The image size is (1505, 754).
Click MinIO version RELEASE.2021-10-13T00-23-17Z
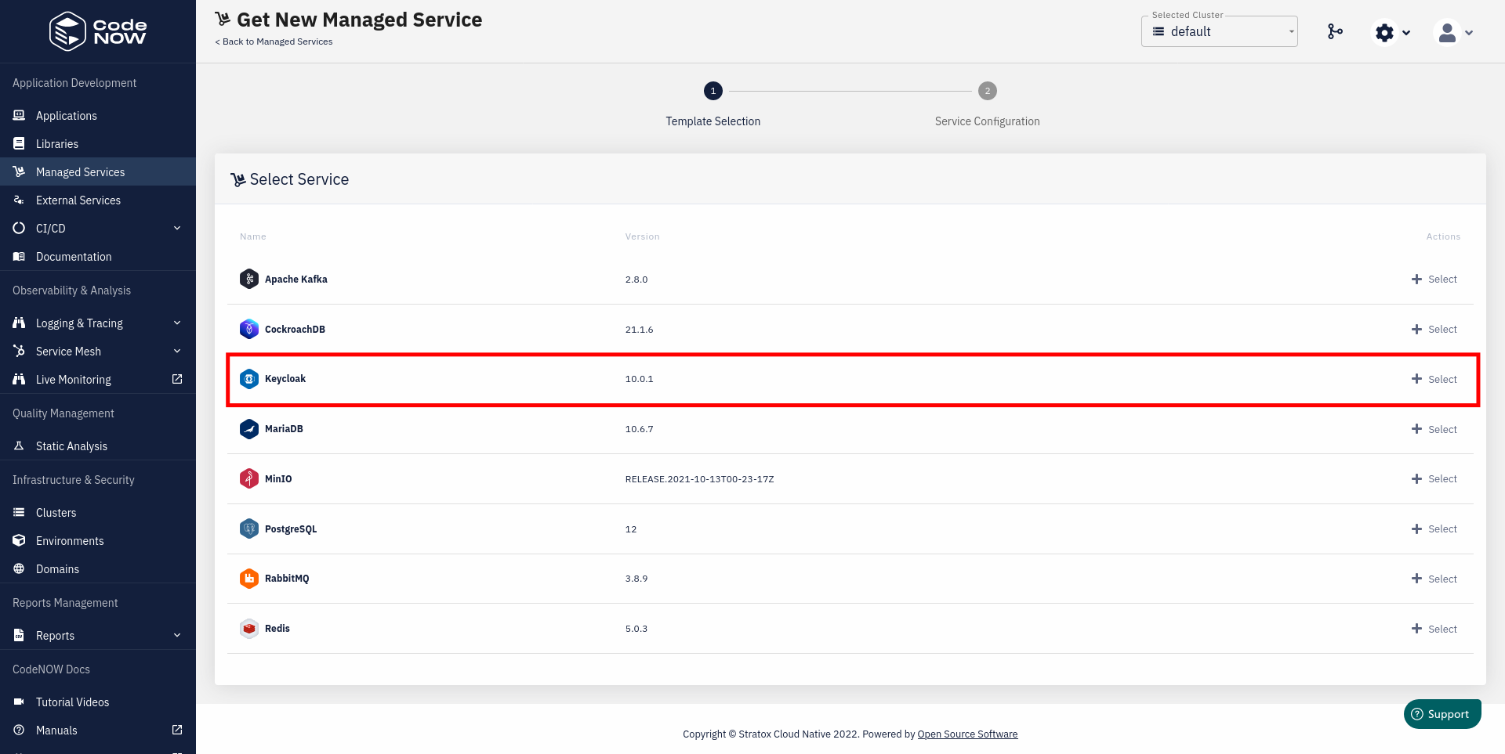click(699, 479)
